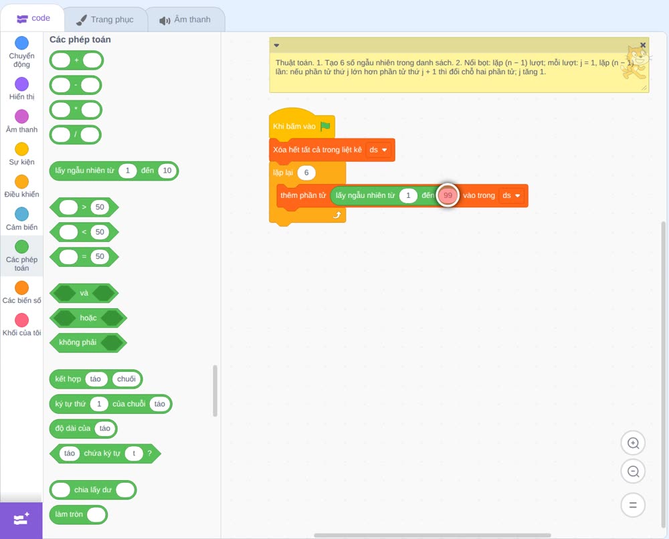Click the lặp lại count field showing 6
669x539 pixels.
pyautogui.click(x=306, y=173)
